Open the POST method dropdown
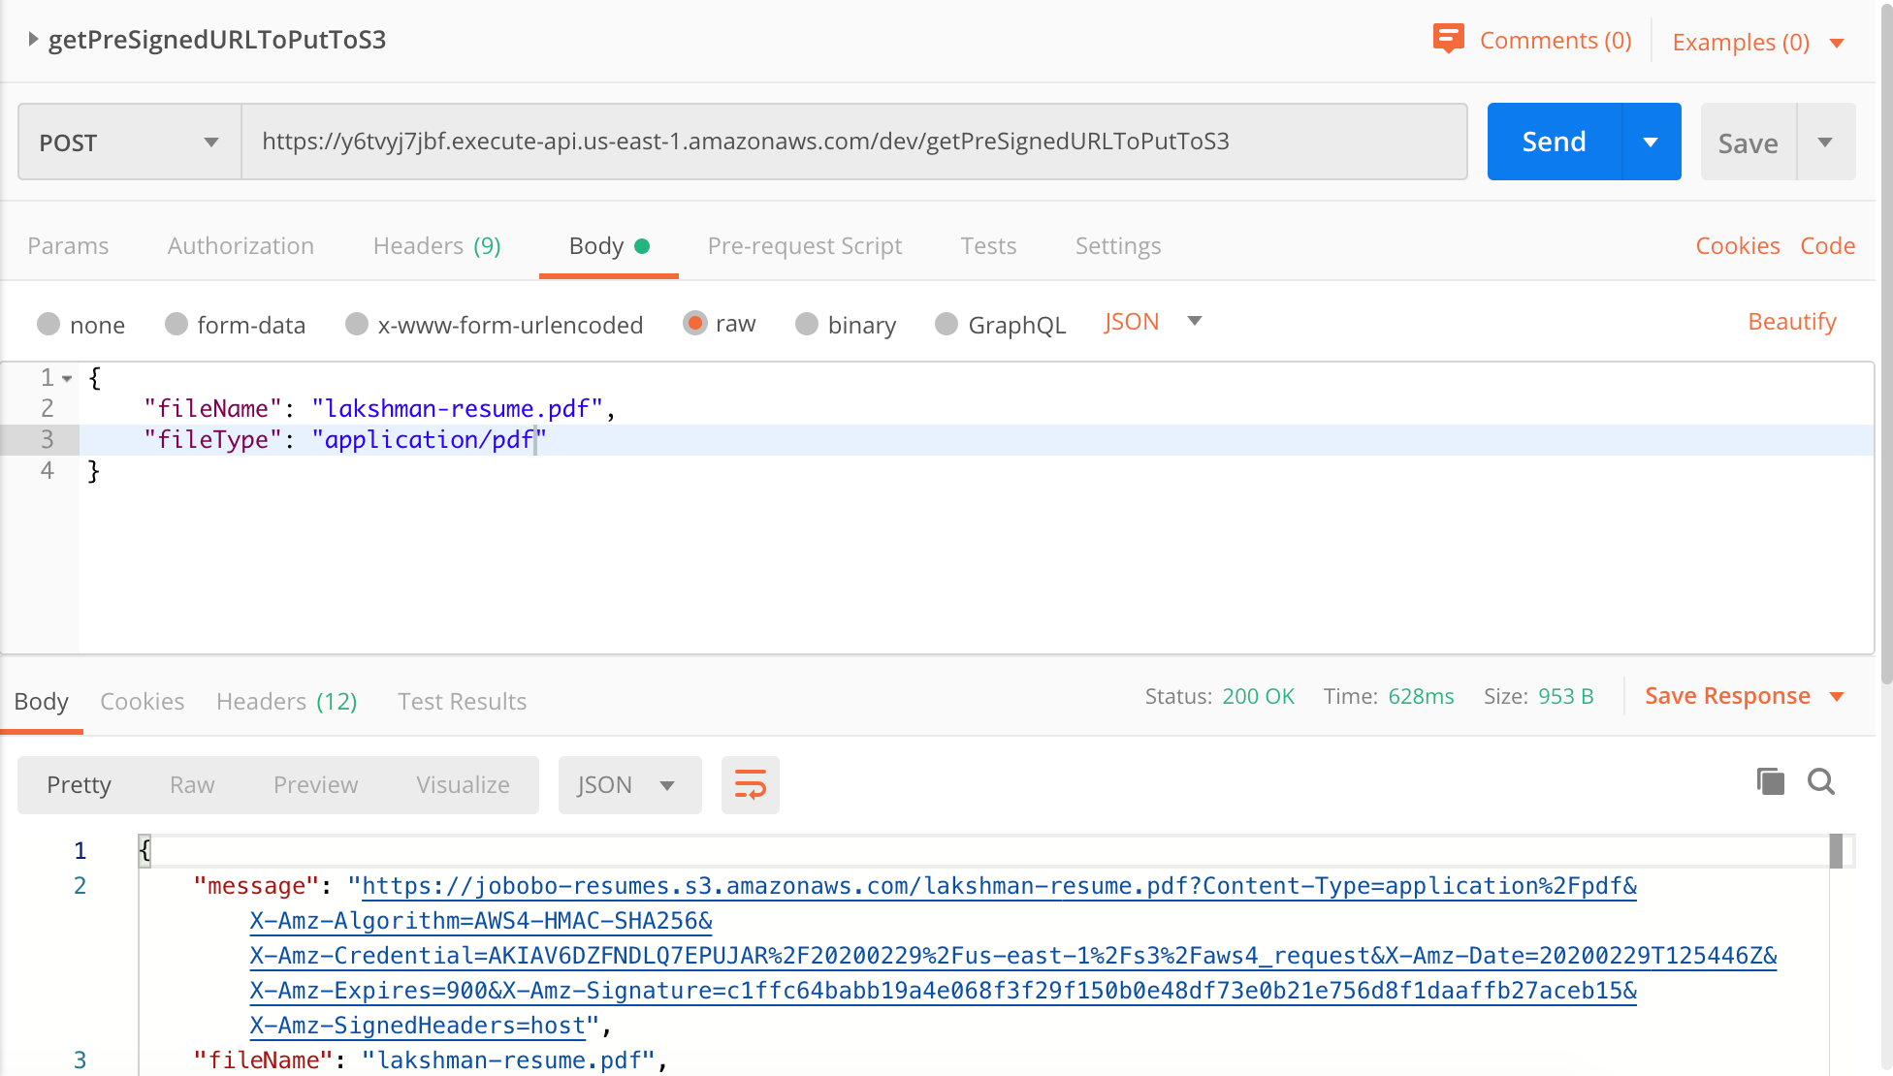 coord(129,142)
